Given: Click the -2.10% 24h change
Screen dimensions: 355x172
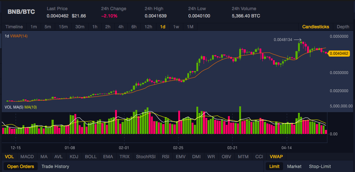Looking at the screenshot, I should coord(109,16).
